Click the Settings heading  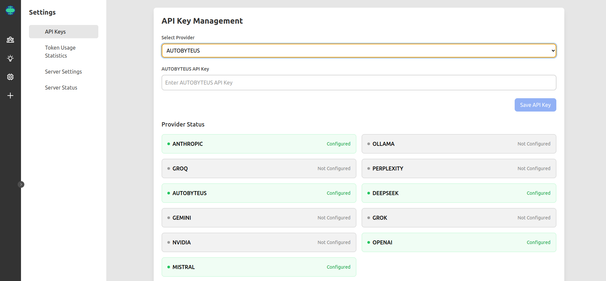click(42, 12)
